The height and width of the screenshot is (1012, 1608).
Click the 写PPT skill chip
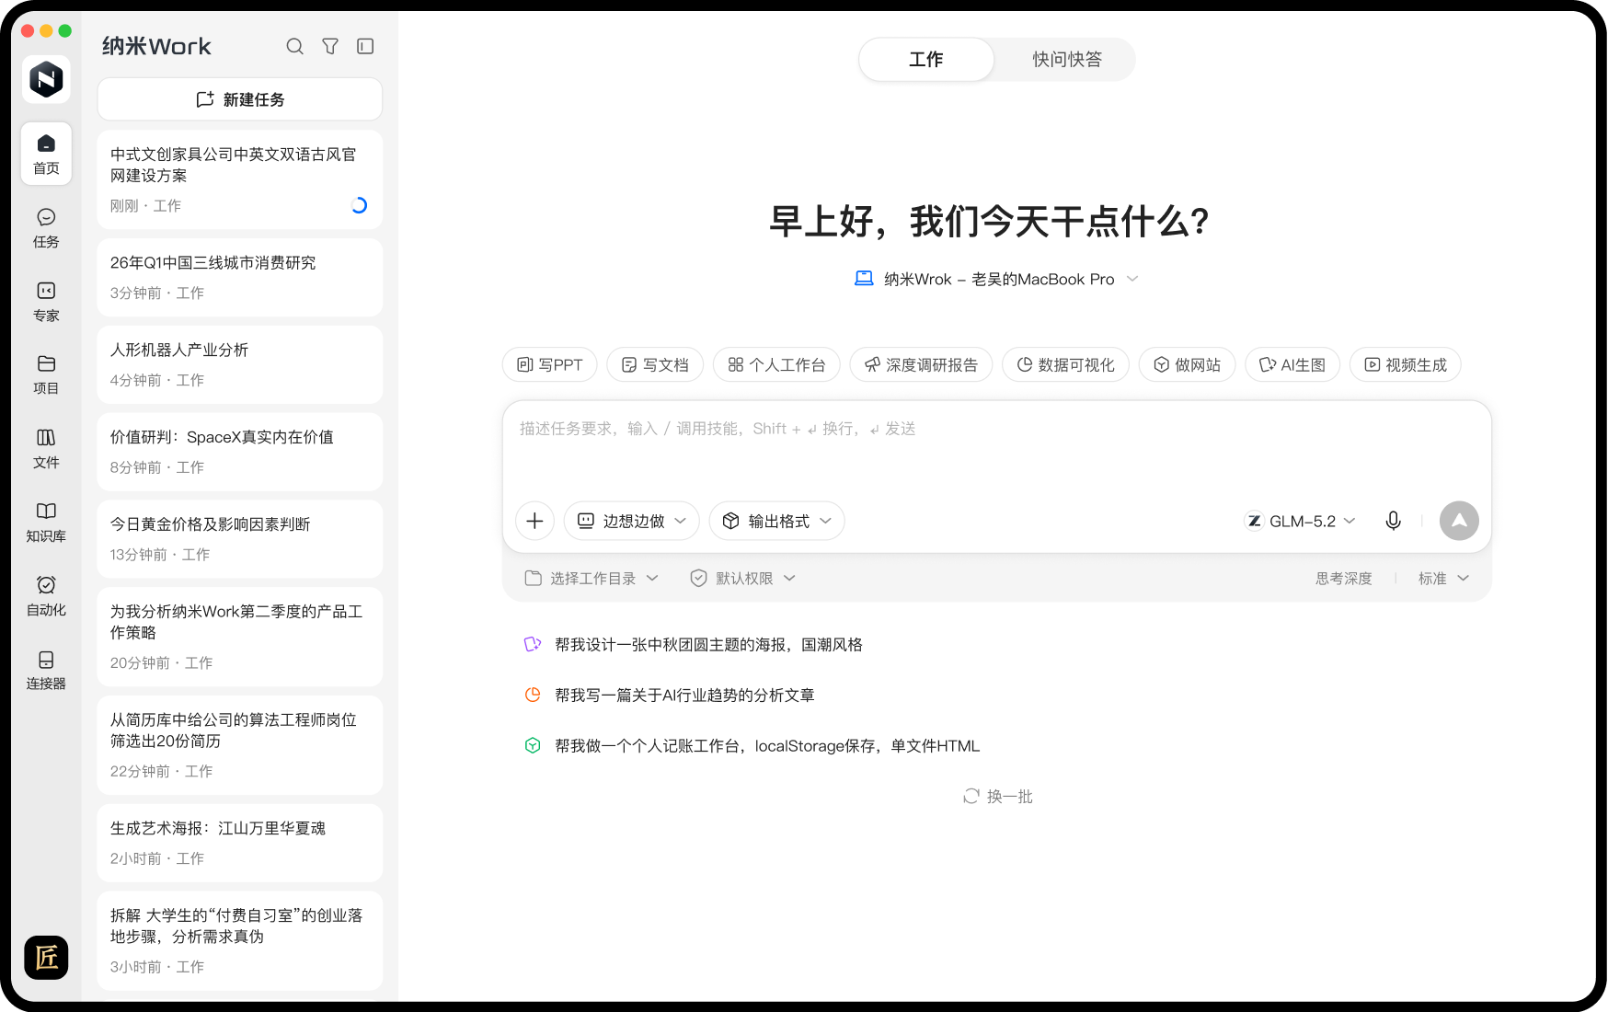[550, 365]
